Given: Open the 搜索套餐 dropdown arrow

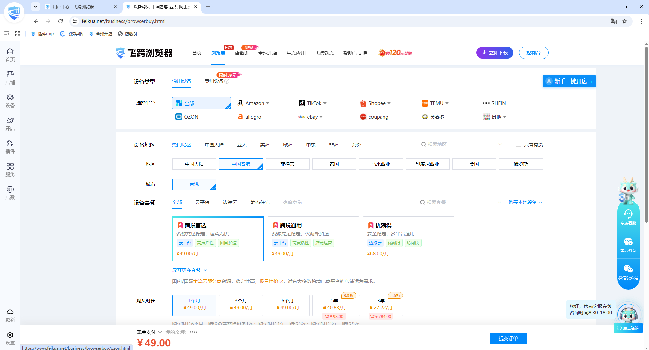Looking at the screenshot, I should [500, 202].
